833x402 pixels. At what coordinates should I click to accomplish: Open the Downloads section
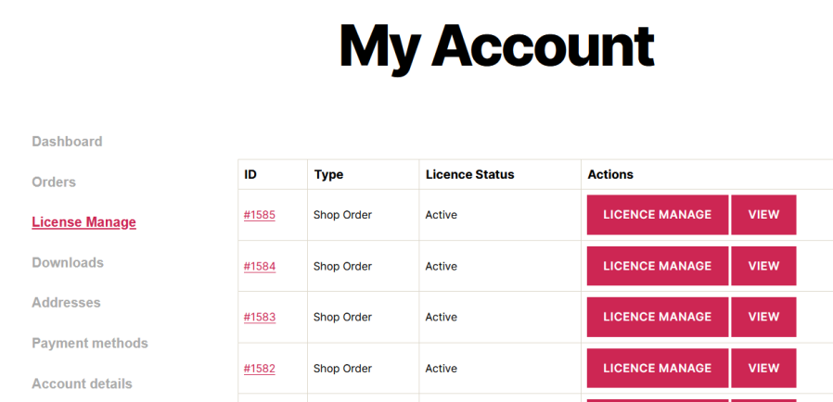click(x=68, y=263)
